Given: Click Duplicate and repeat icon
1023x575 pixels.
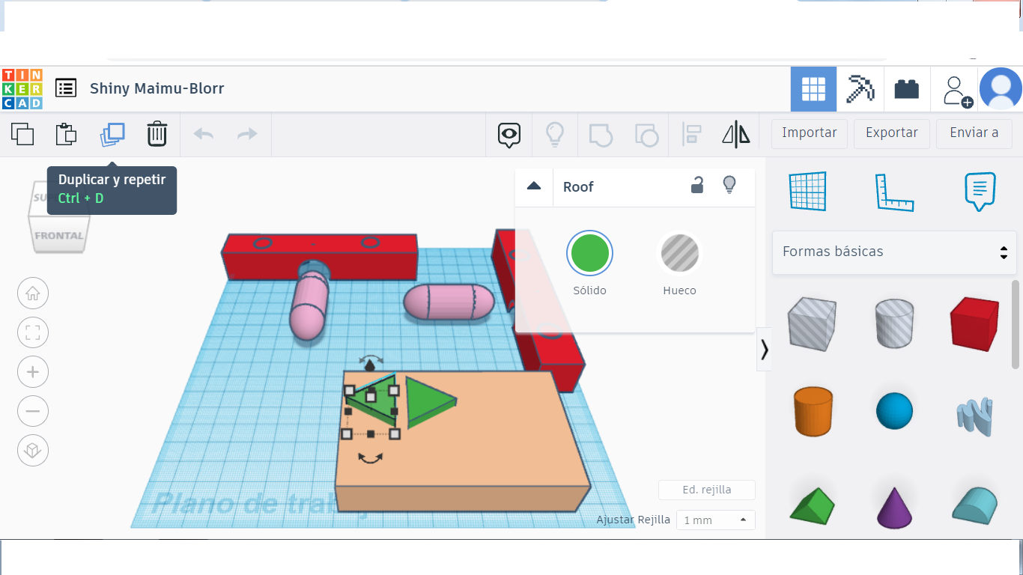Looking at the screenshot, I should click(x=112, y=134).
